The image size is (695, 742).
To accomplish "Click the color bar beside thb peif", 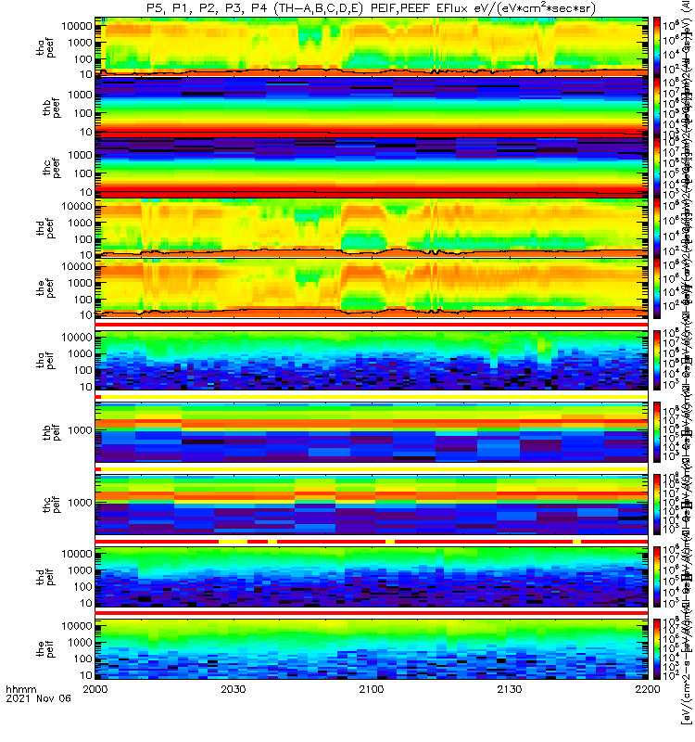I will [657, 432].
